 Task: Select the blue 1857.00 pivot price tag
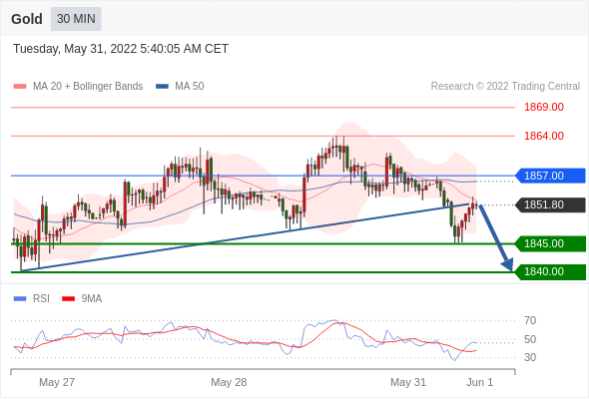click(550, 176)
